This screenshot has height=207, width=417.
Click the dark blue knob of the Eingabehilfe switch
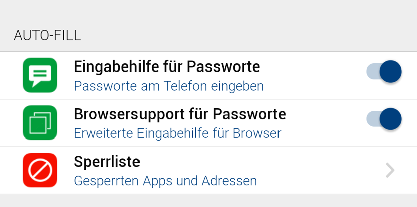(390, 72)
